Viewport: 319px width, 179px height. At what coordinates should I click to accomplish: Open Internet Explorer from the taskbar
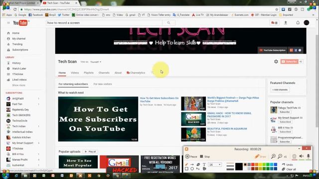(x=16, y=176)
